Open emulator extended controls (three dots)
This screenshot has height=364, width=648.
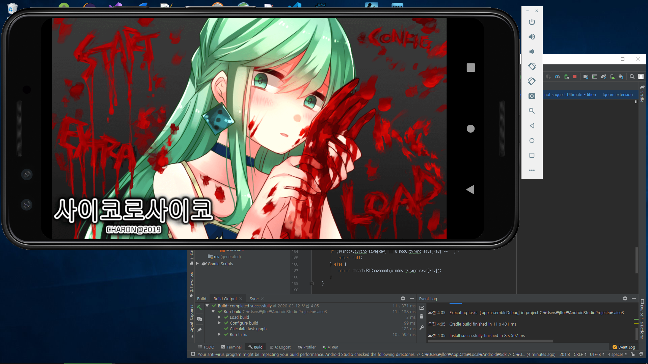(x=532, y=170)
